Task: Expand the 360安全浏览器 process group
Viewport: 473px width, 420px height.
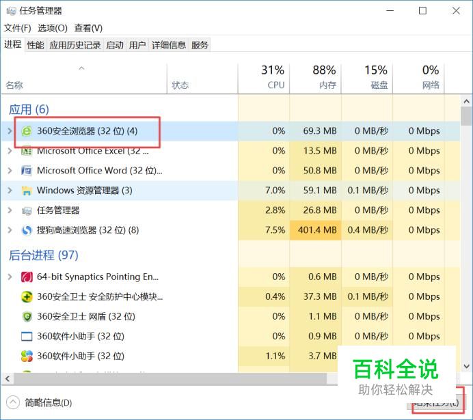Action: 10,131
